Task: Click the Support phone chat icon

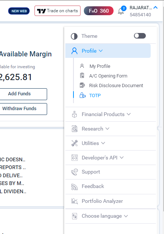Action: (x=75, y=172)
